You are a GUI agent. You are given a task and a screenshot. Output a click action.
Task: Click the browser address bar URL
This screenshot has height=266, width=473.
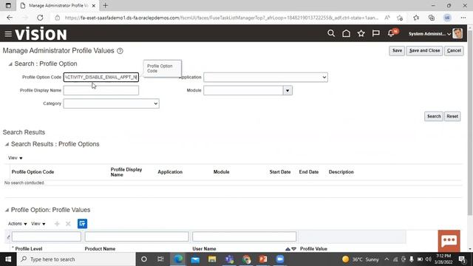pos(222,18)
